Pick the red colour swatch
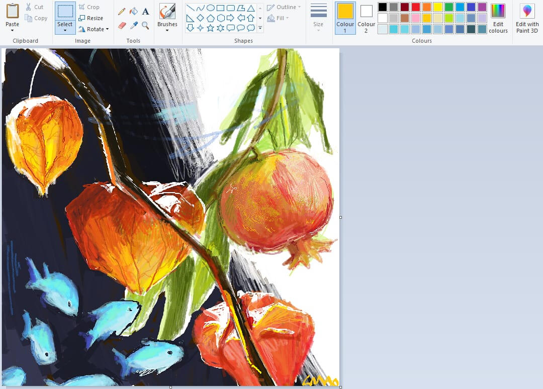 point(416,7)
